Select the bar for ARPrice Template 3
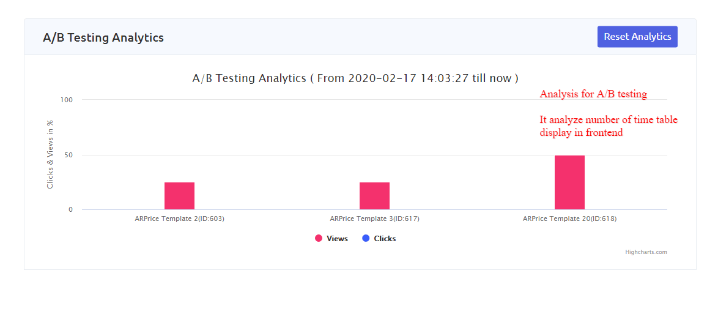The image size is (718, 314). pos(374,196)
